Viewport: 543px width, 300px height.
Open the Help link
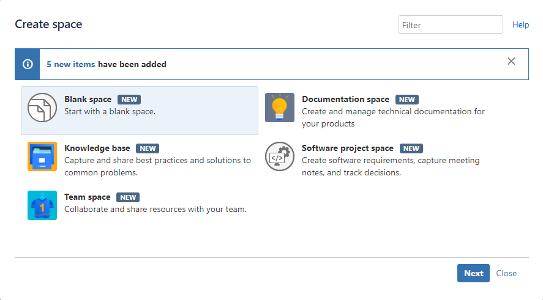[520, 24]
